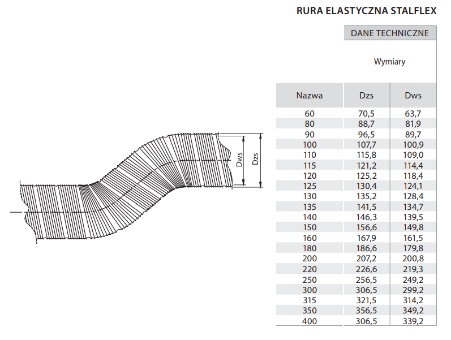The image size is (451, 340).
Task: Select name cell 315
Action: 310,300
